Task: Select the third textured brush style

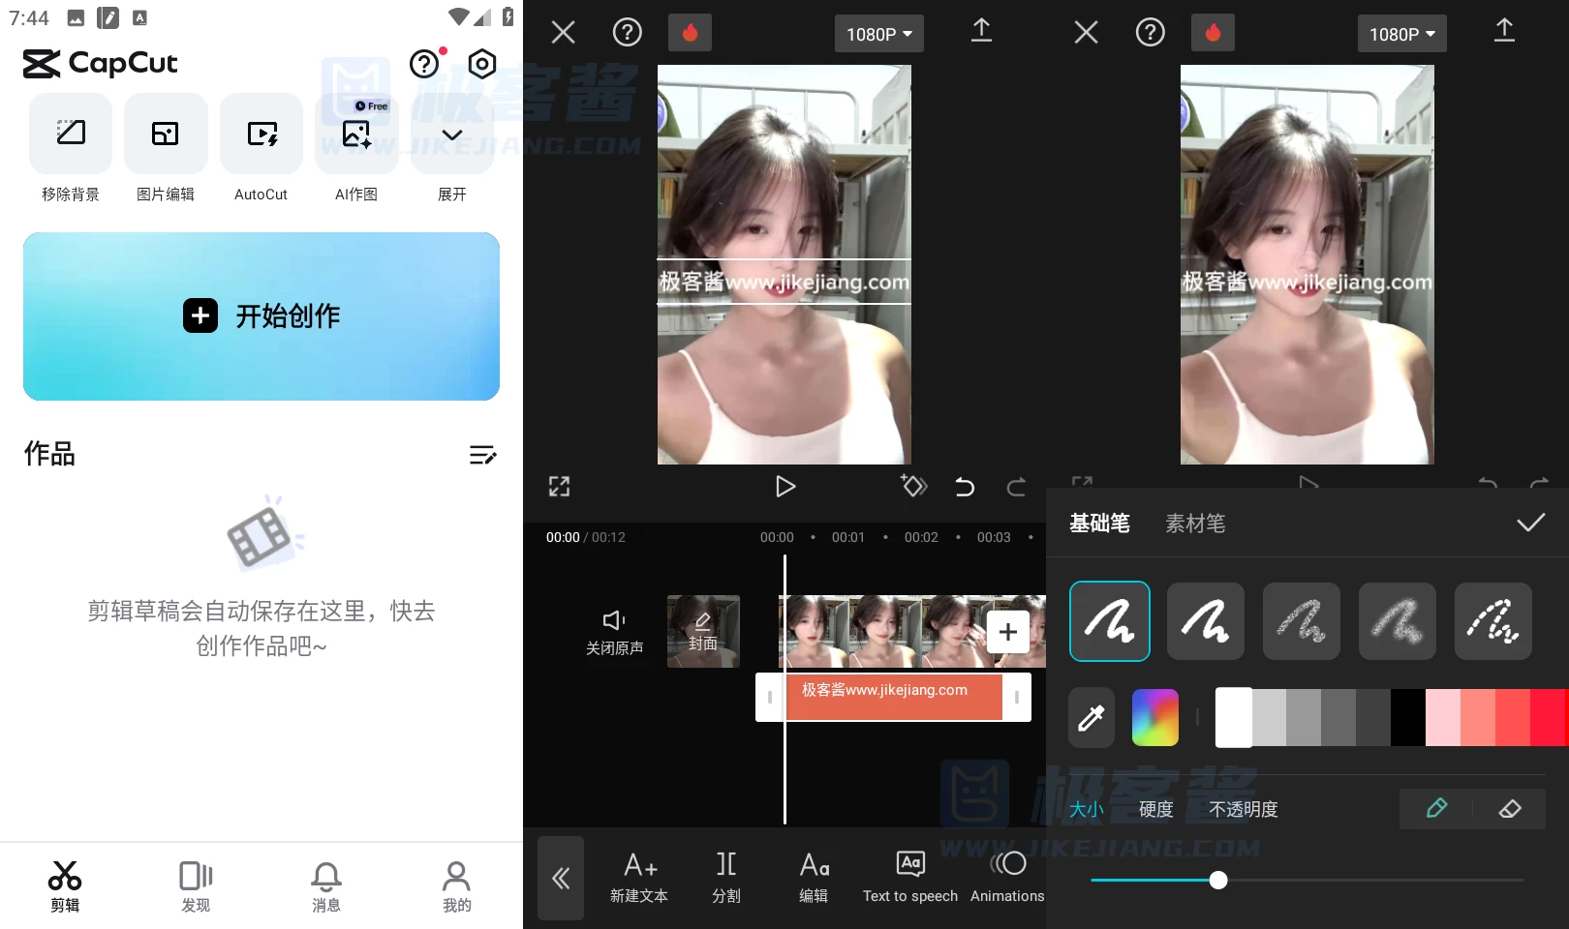Action: [1302, 621]
